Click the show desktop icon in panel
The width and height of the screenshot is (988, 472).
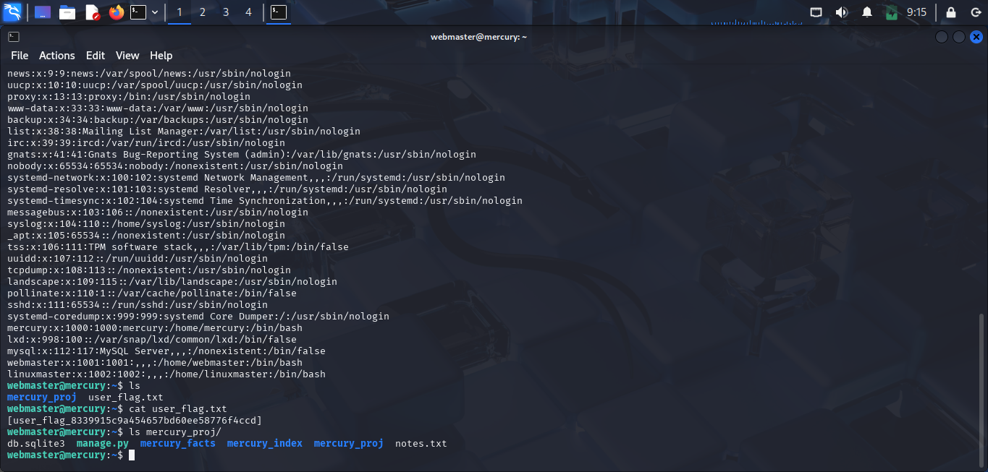pos(43,12)
